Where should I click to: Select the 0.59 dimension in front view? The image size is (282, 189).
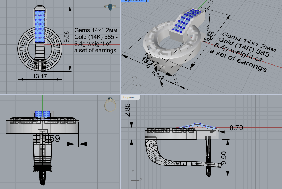pyautogui.click(x=51, y=138)
